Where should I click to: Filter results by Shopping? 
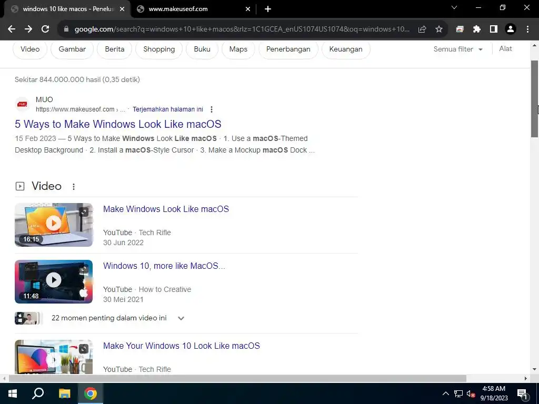click(x=159, y=49)
